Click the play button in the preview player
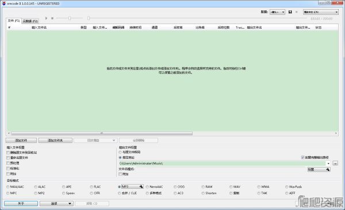 click(x=46, y=18)
